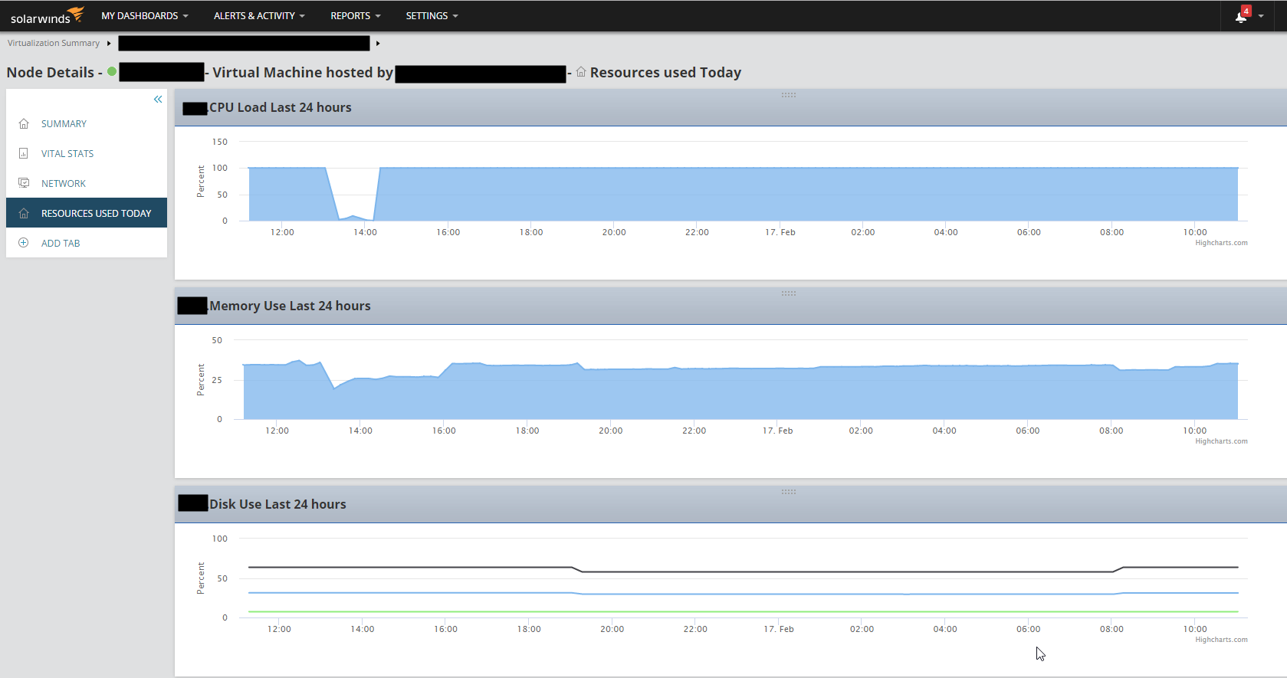This screenshot has width=1287, height=678.
Task: Open the Settings menu
Action: coord(432,15)
